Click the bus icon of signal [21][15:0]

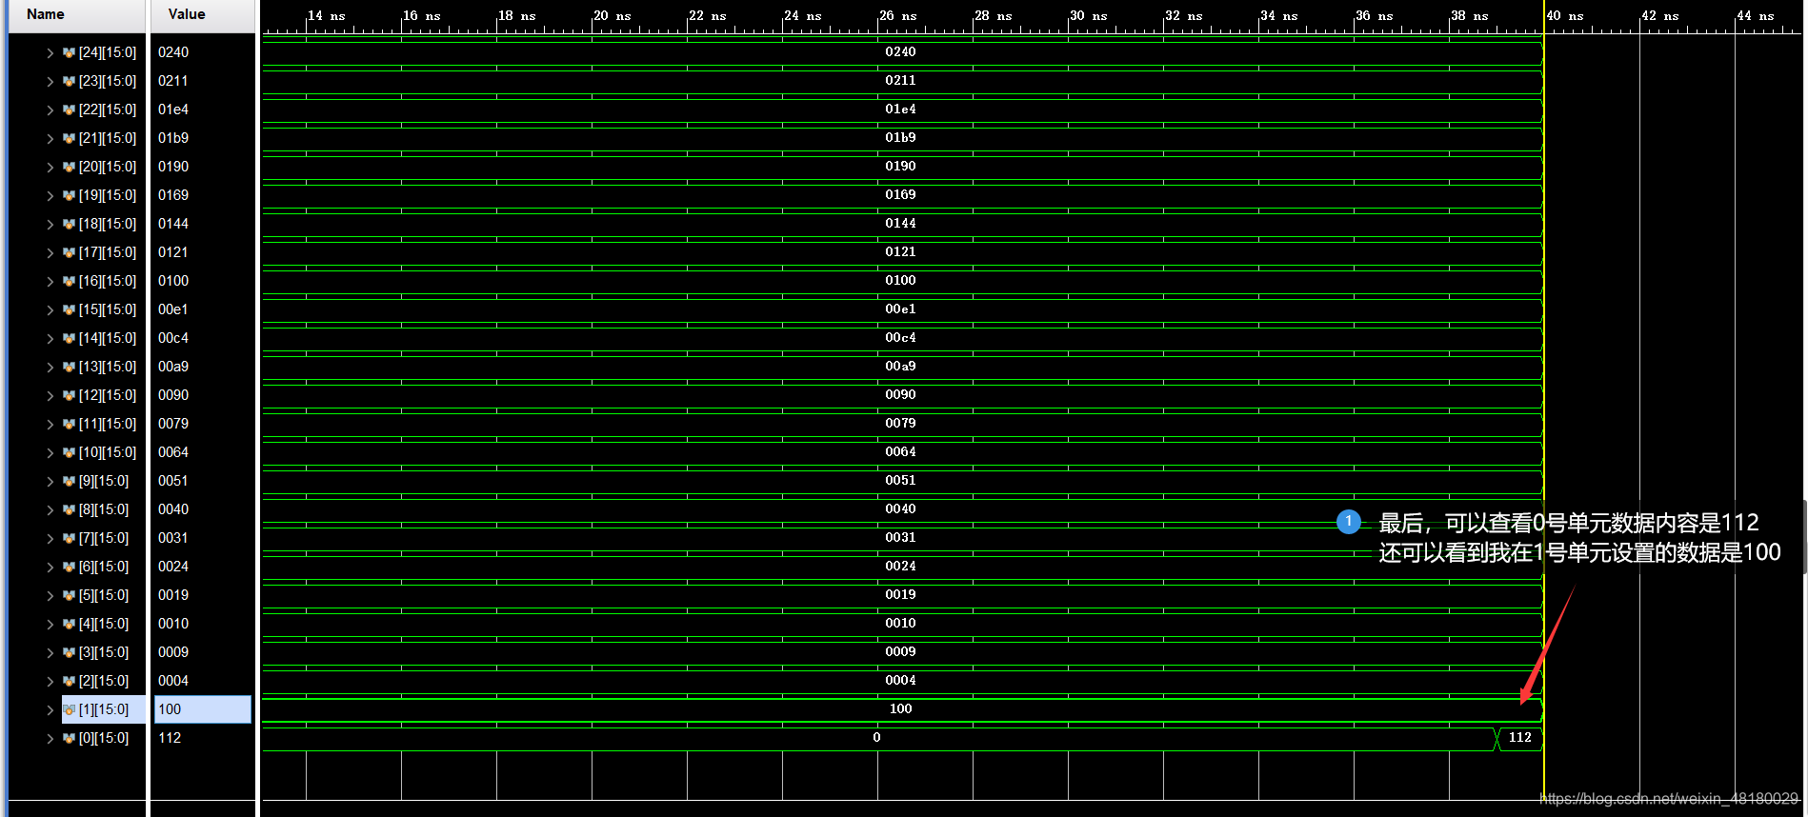tap(69, 139)
